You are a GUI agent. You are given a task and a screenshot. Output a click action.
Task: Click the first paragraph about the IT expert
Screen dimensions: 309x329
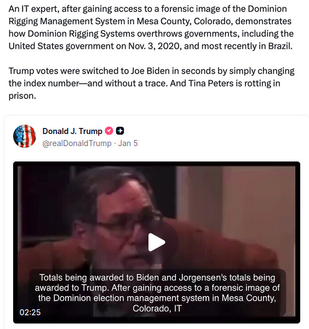[x=151, y=27]
